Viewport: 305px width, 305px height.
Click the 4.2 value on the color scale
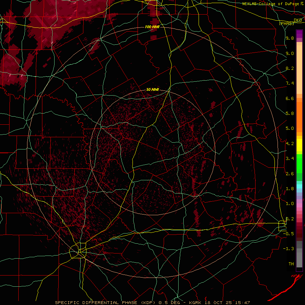pyautogui.click(x=290, y=144)
